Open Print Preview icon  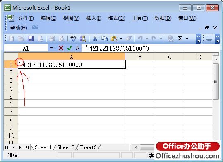click(61, 39)
